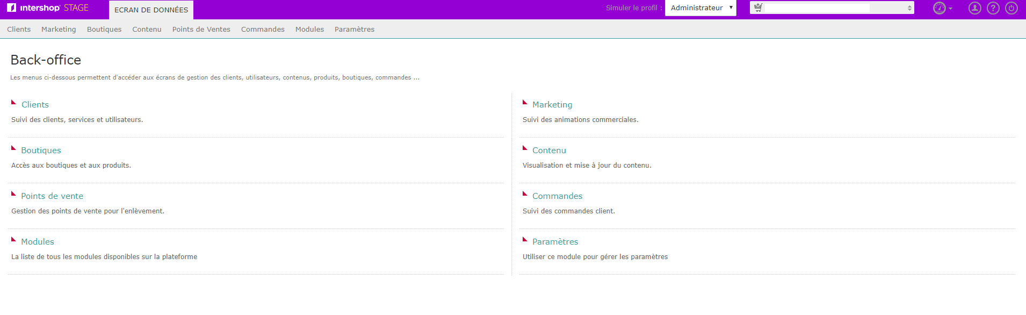Follow the Marketing link in main panel
The width and height of the screenshot is (1026, 315).
pos(552,105)
